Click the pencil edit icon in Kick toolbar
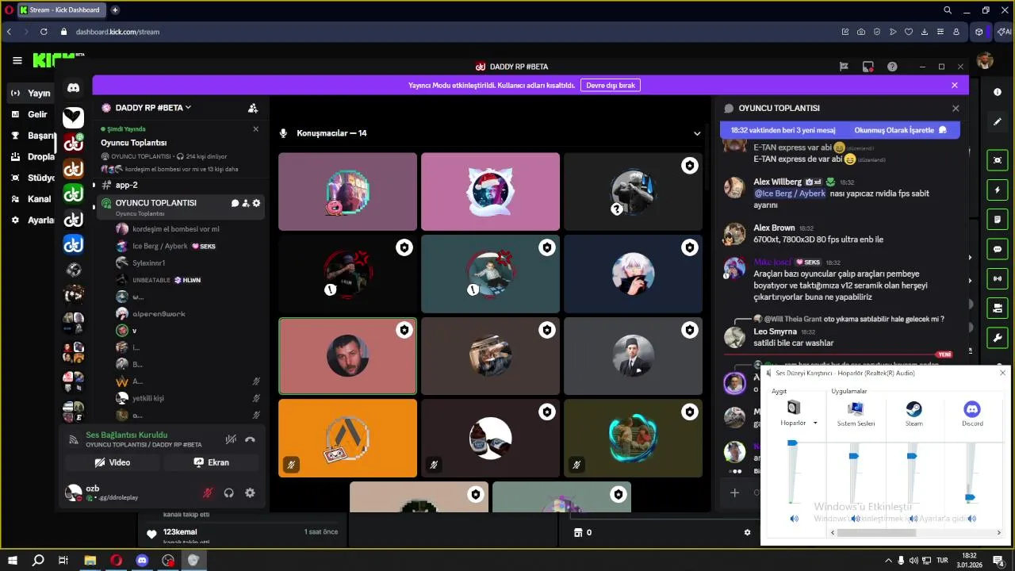The image size is (1015, 571). point(998,121)
